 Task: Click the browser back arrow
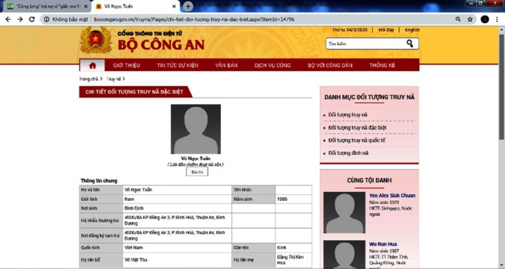pos(8,20)
